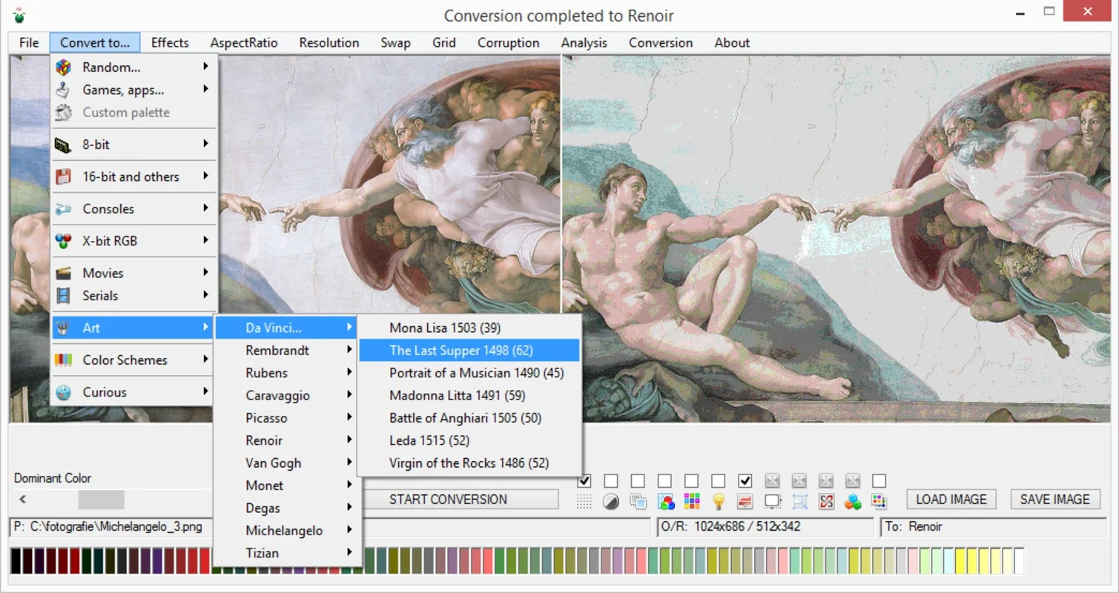Click the stacked color palettes icon
This screenshot has height=593, width=1119.
tap(879, 502)
